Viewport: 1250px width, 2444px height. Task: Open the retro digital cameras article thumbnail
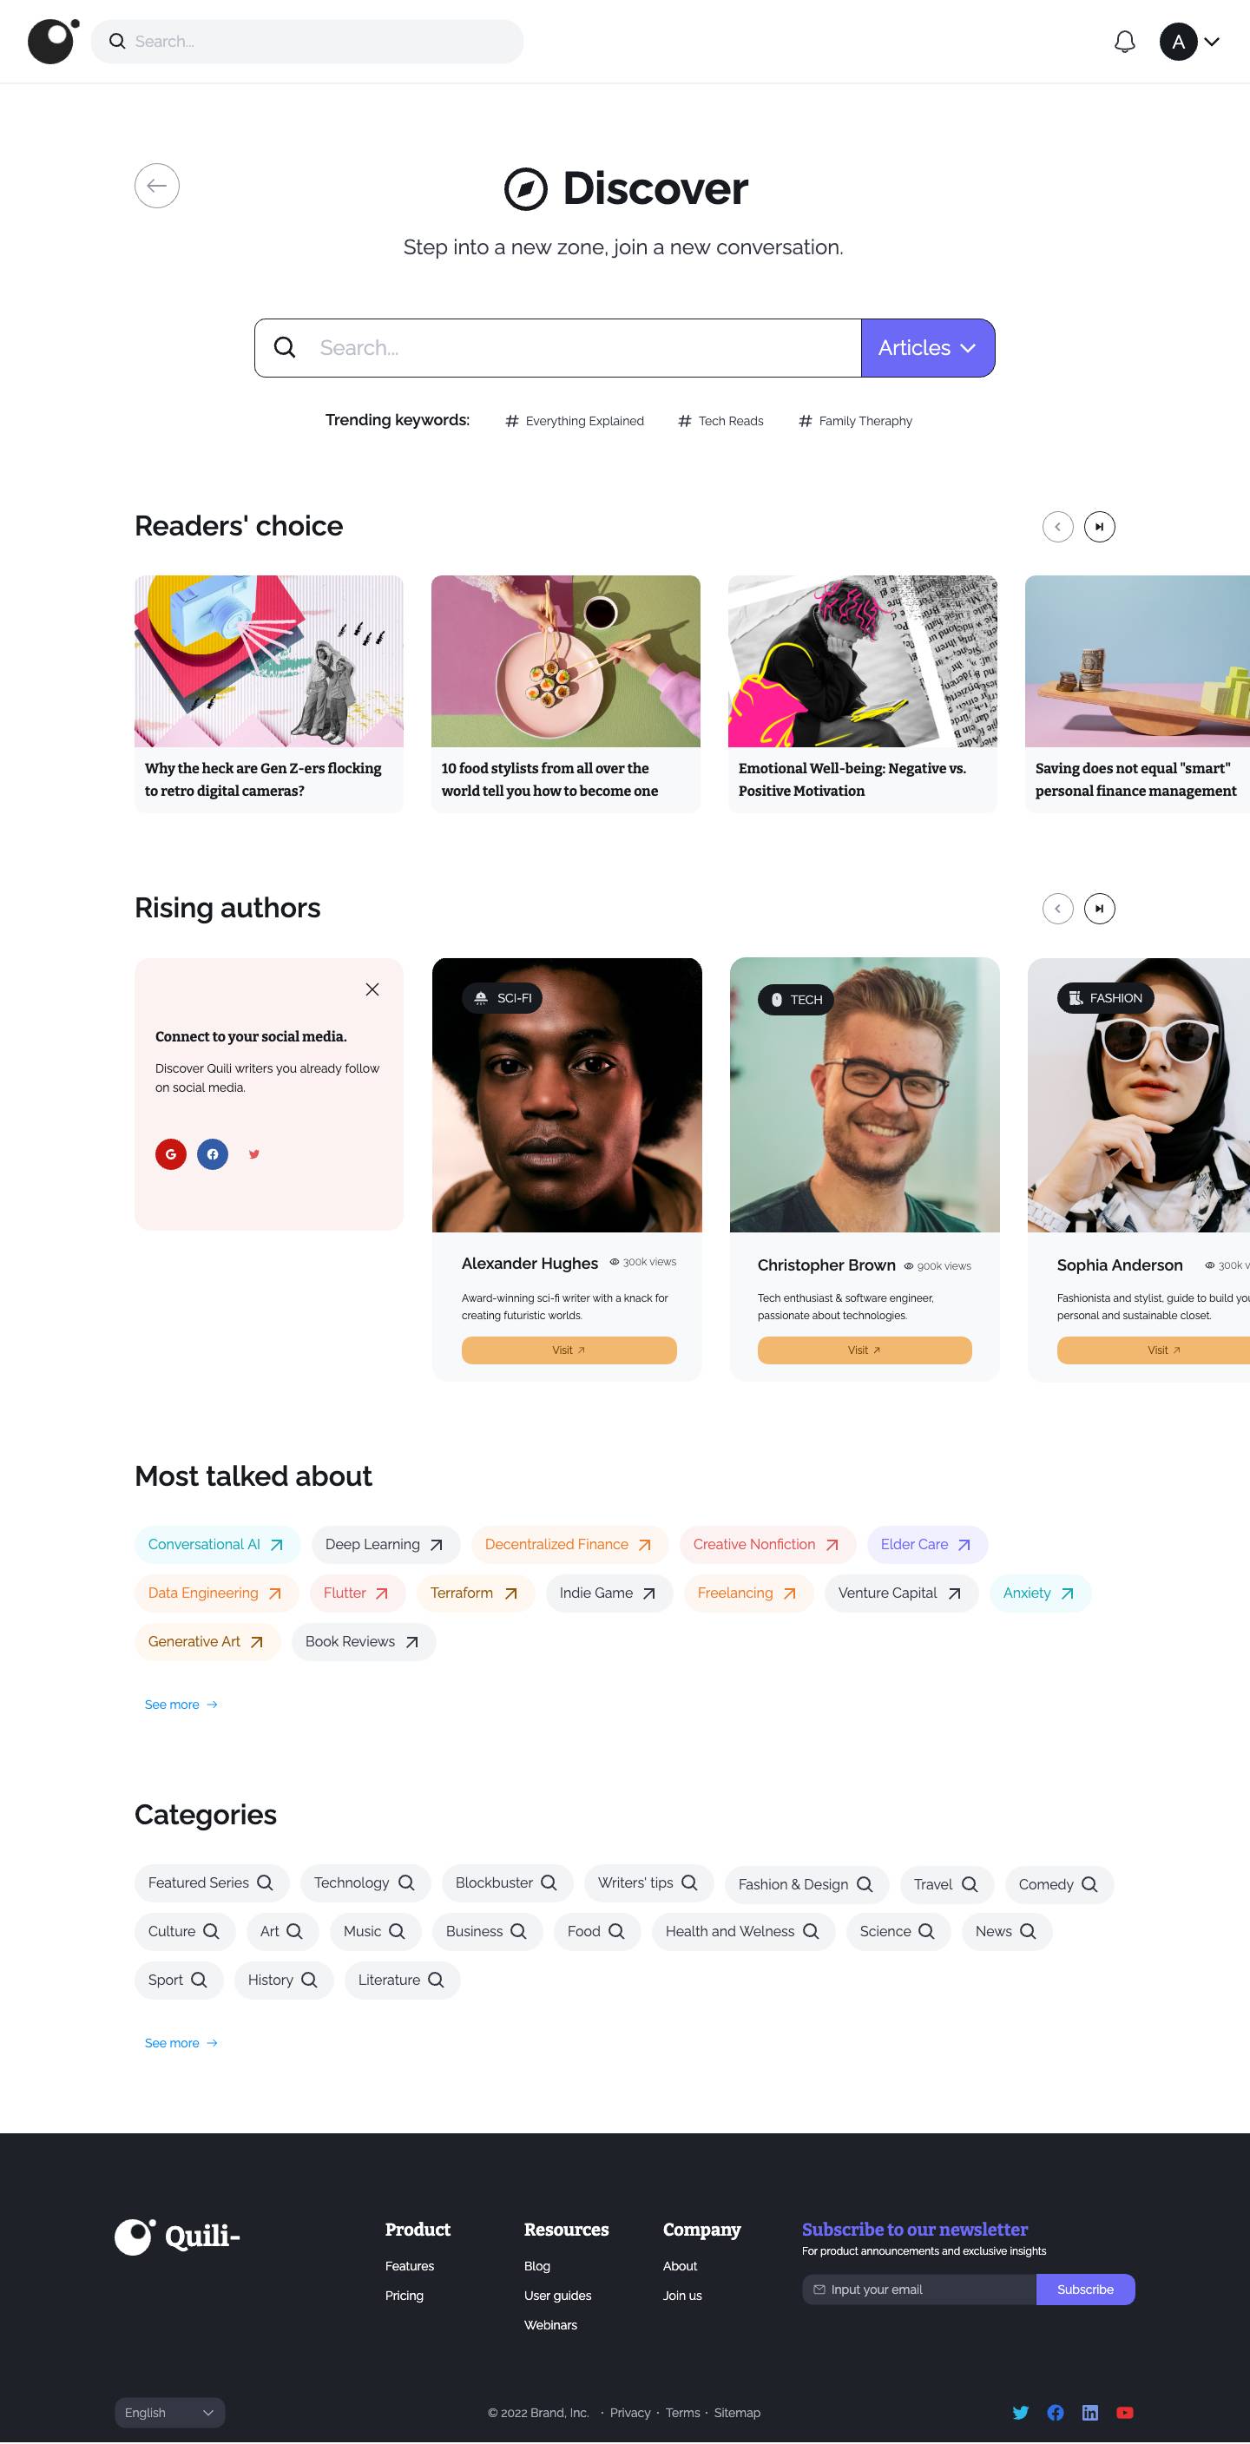(x=268, y=661)
